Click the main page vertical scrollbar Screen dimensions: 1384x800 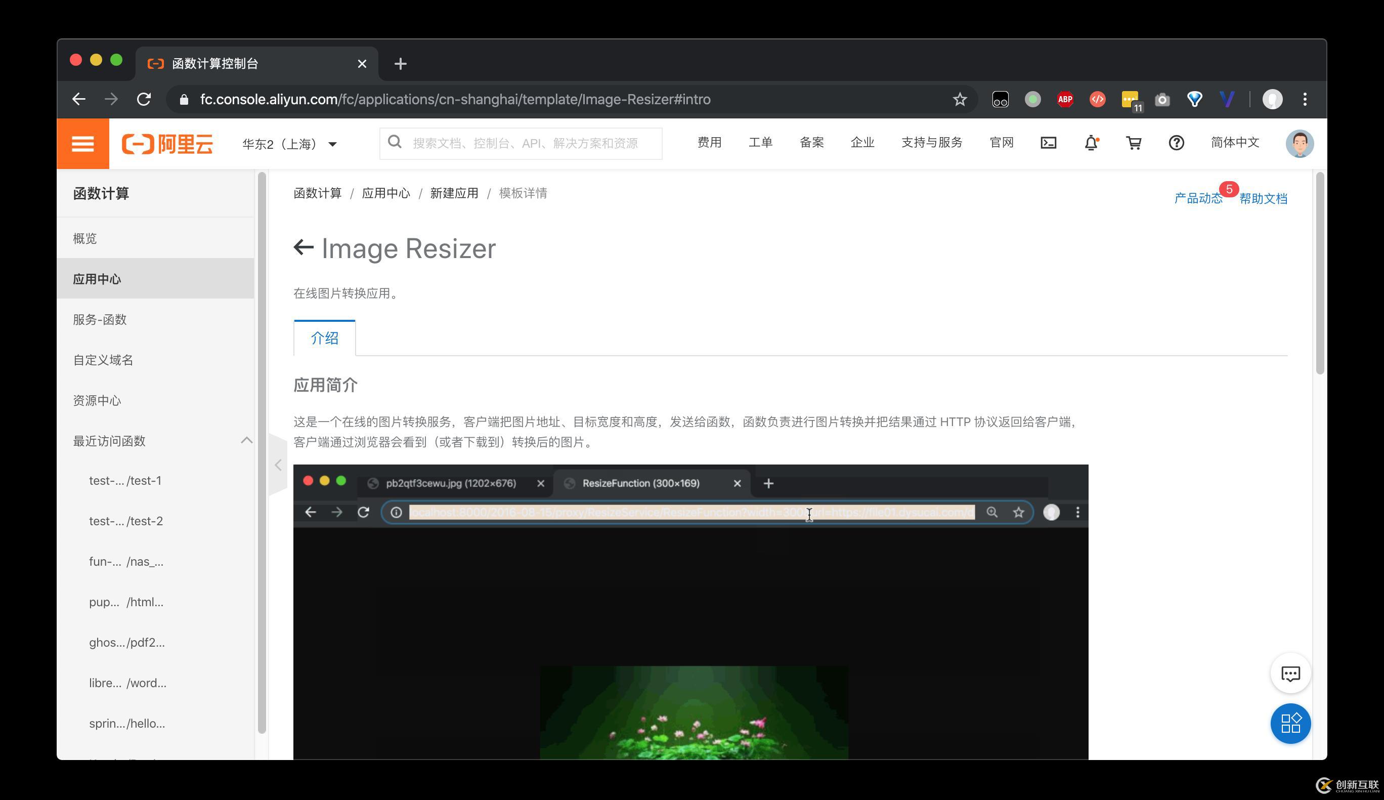point(1320,273)
